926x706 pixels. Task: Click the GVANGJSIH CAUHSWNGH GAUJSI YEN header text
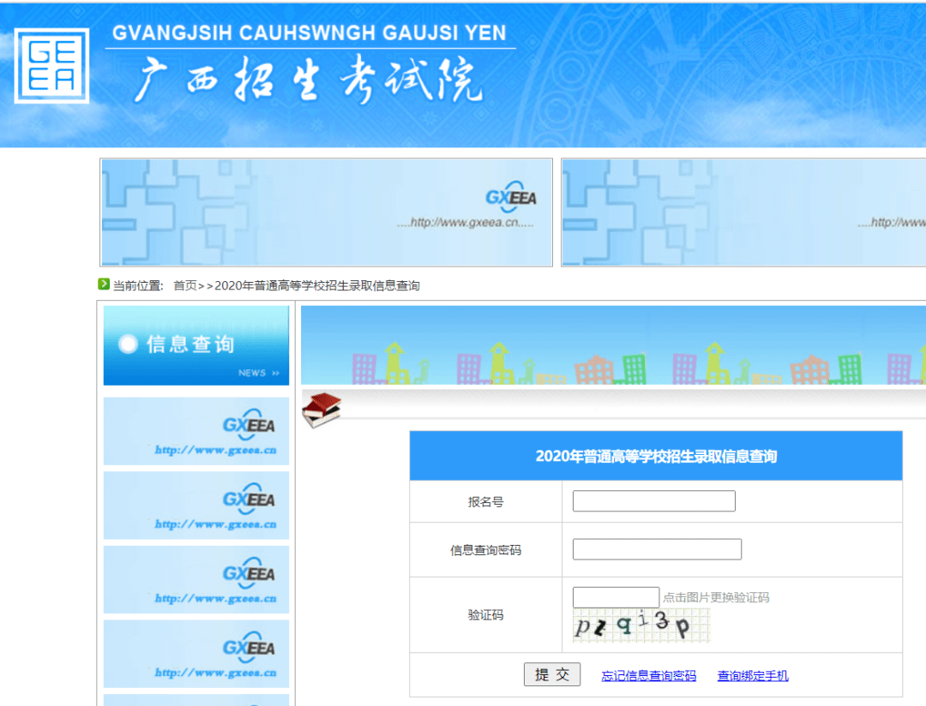point(310,33)
